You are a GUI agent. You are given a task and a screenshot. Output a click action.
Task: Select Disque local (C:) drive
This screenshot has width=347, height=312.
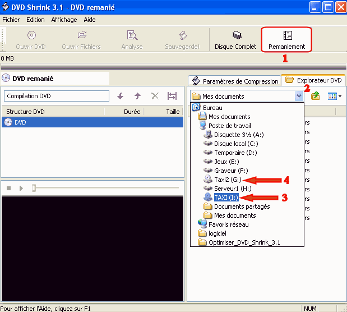pyautogui.click(x=236, y=144)
